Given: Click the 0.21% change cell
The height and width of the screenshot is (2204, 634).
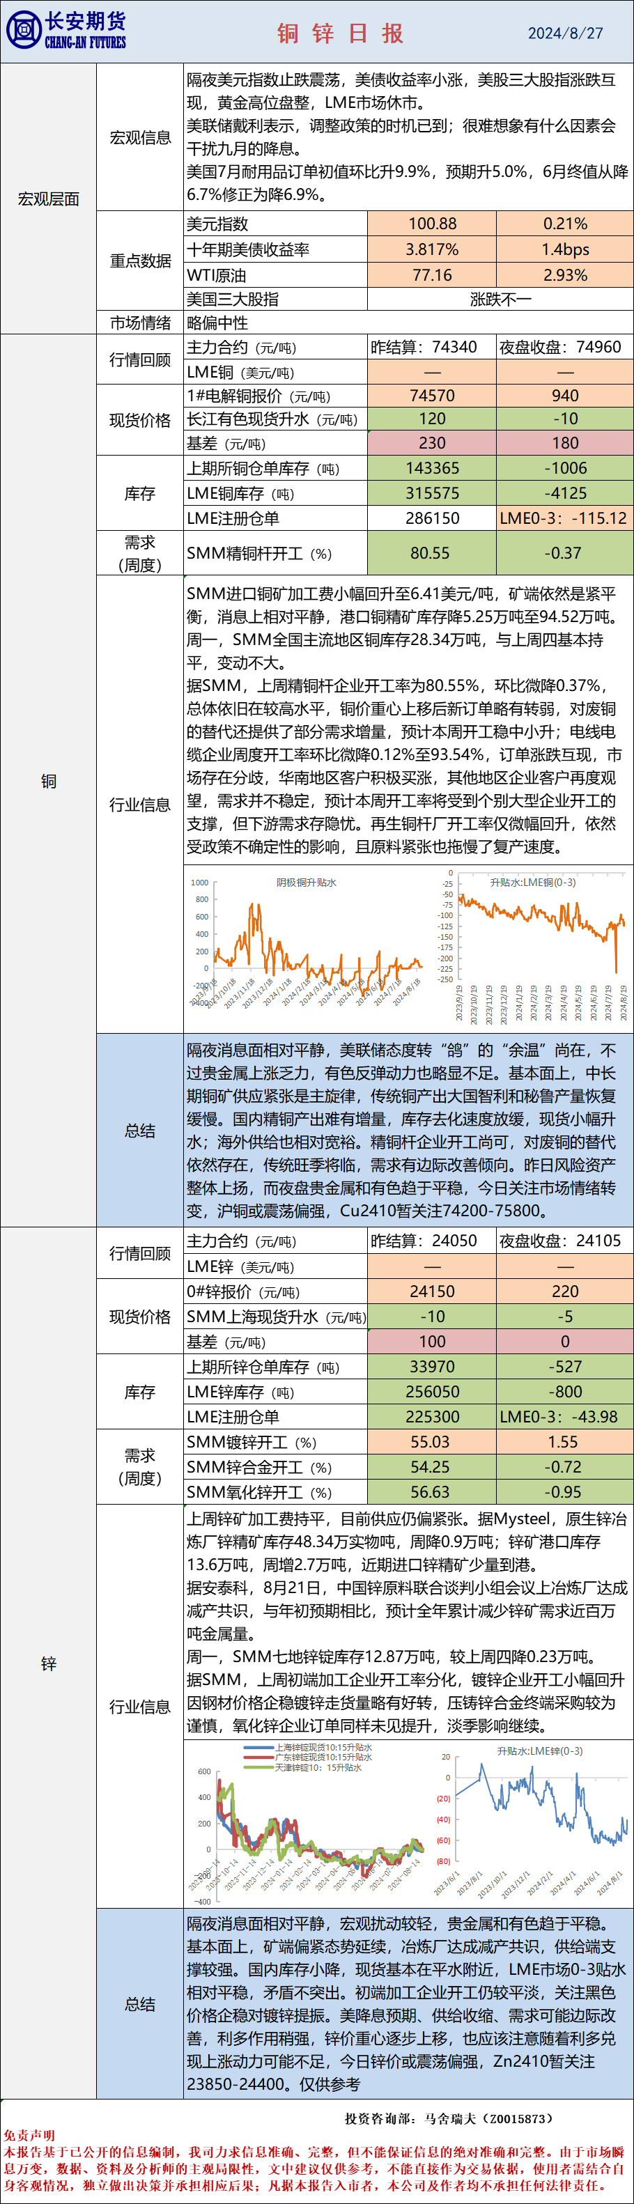Looking at the screenshot, I should (x=565, y=224).
